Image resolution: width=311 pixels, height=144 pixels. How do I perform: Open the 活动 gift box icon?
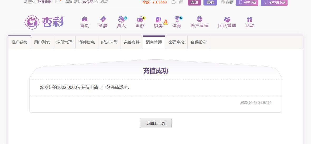tap(250, 19)
